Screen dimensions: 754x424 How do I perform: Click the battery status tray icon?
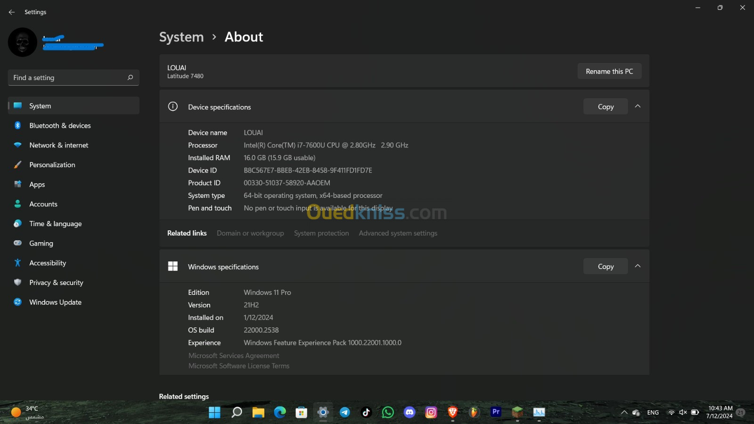[695, 413]
